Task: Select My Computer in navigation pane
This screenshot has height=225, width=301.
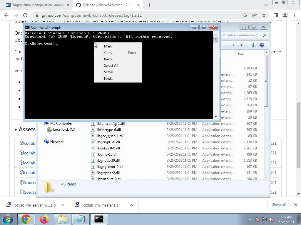Action: pyautogui.click(x=61, y=123)
